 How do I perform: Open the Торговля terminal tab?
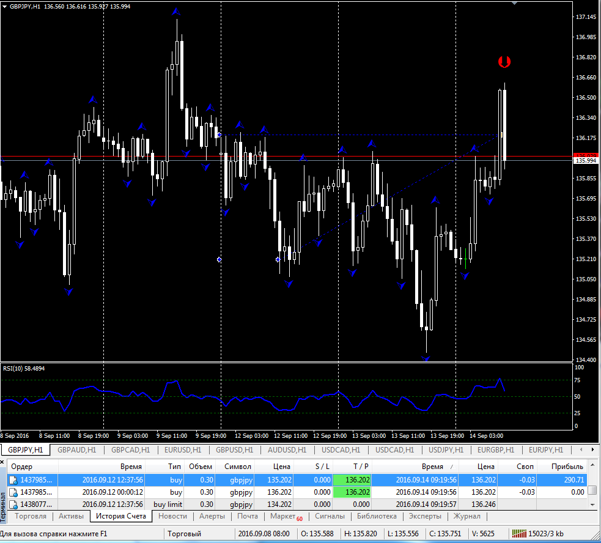click(31, 516)
